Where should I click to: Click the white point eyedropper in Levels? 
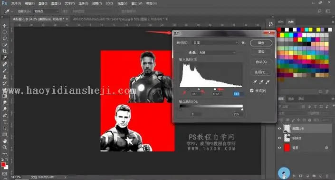tap(268, 82)
